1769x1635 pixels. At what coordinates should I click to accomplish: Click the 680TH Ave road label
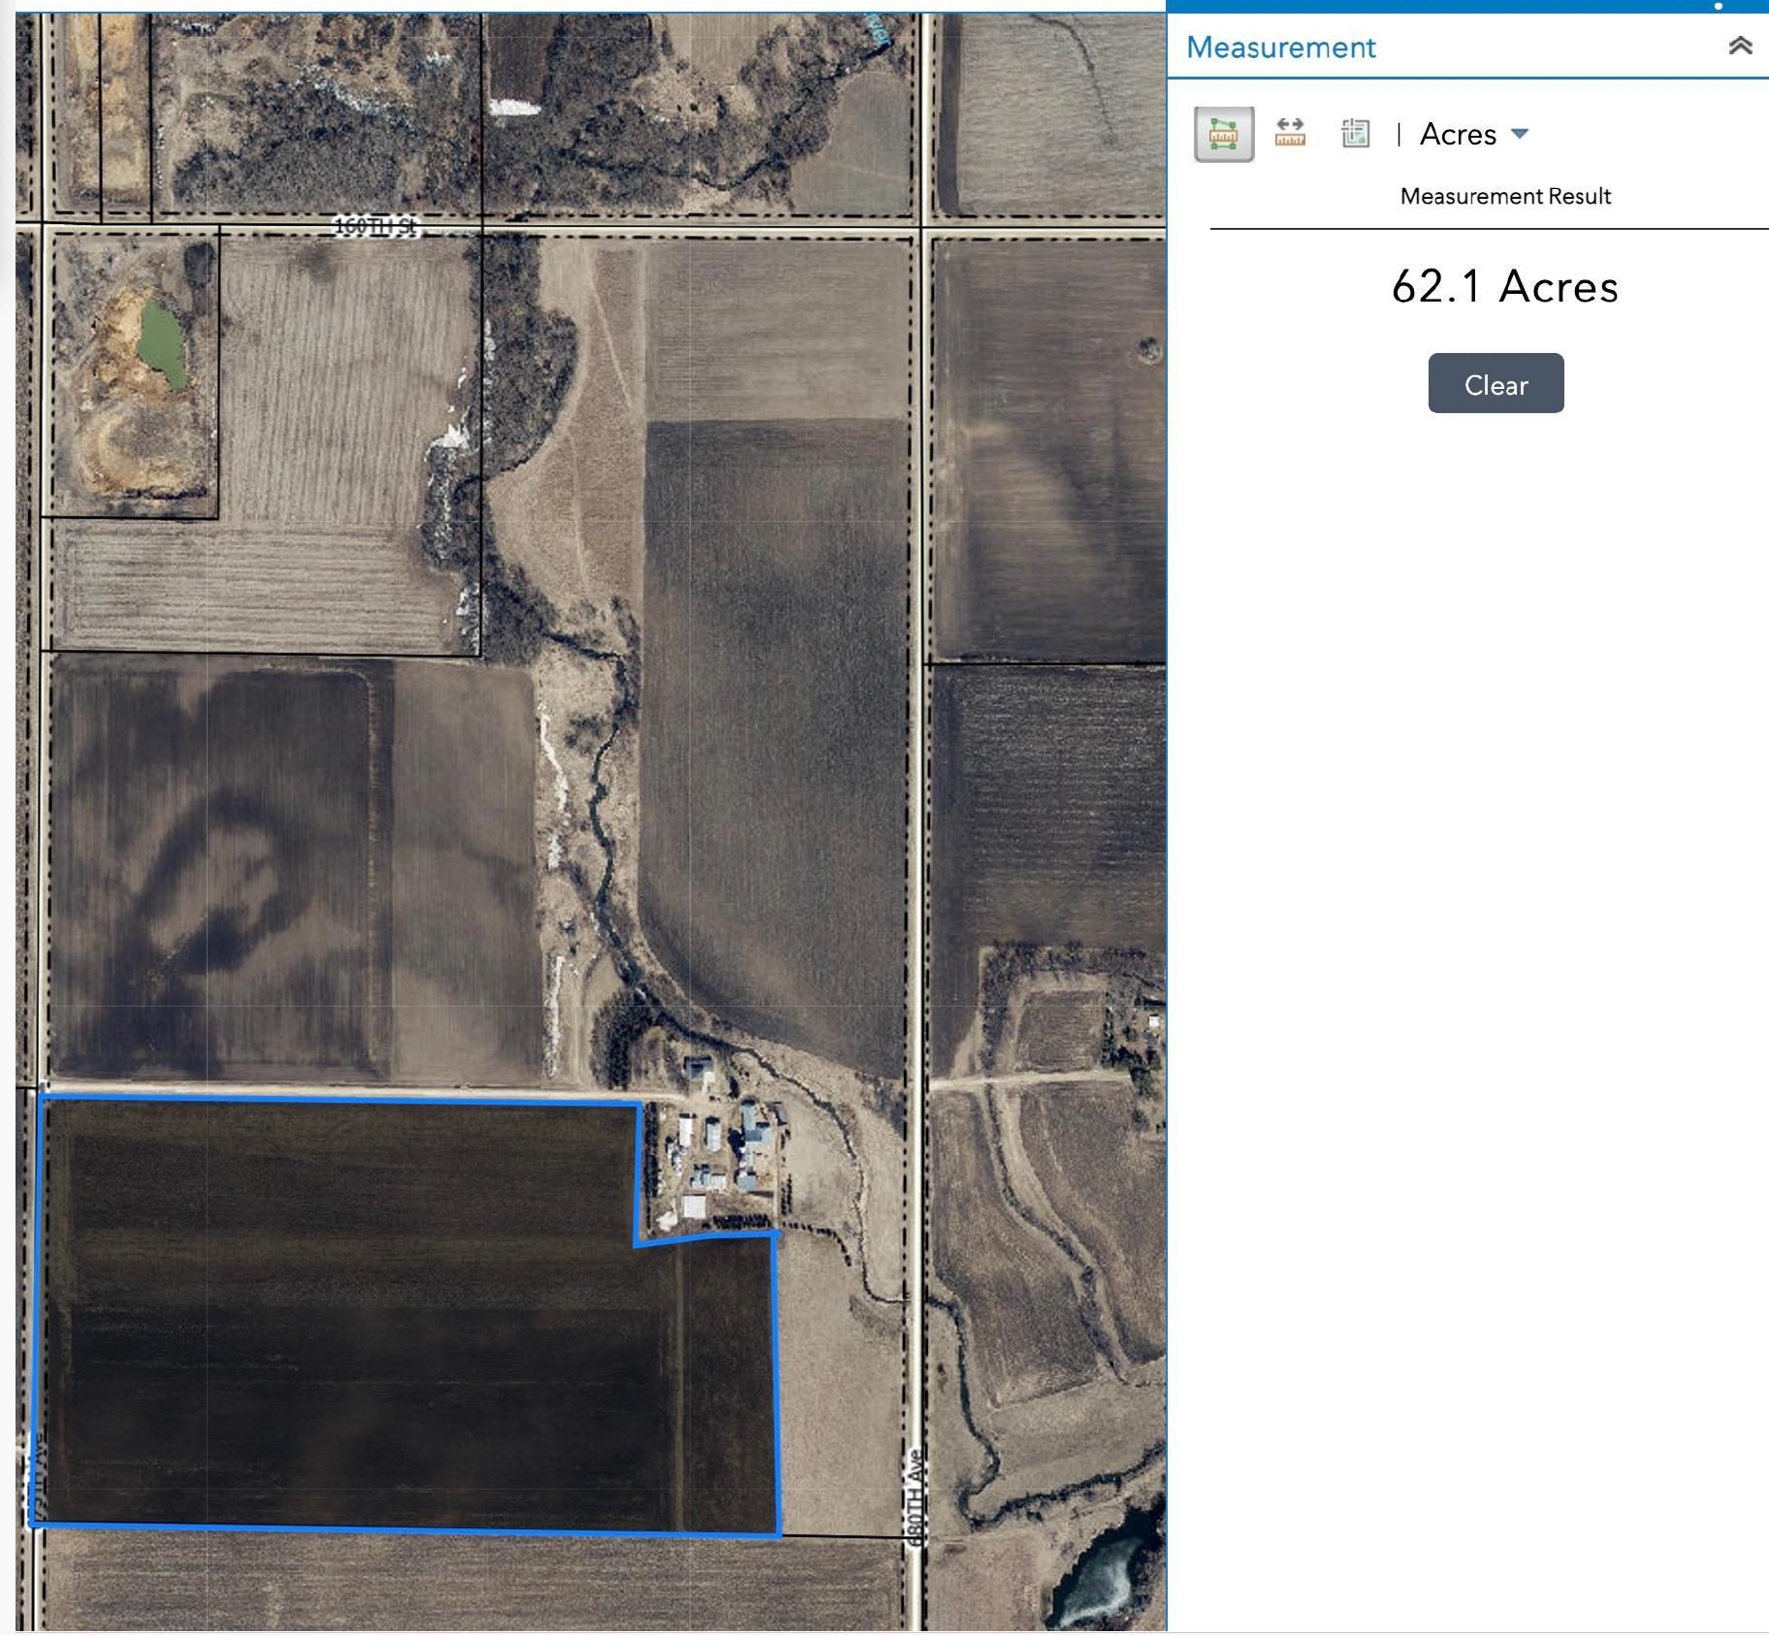pos(917,1496)
